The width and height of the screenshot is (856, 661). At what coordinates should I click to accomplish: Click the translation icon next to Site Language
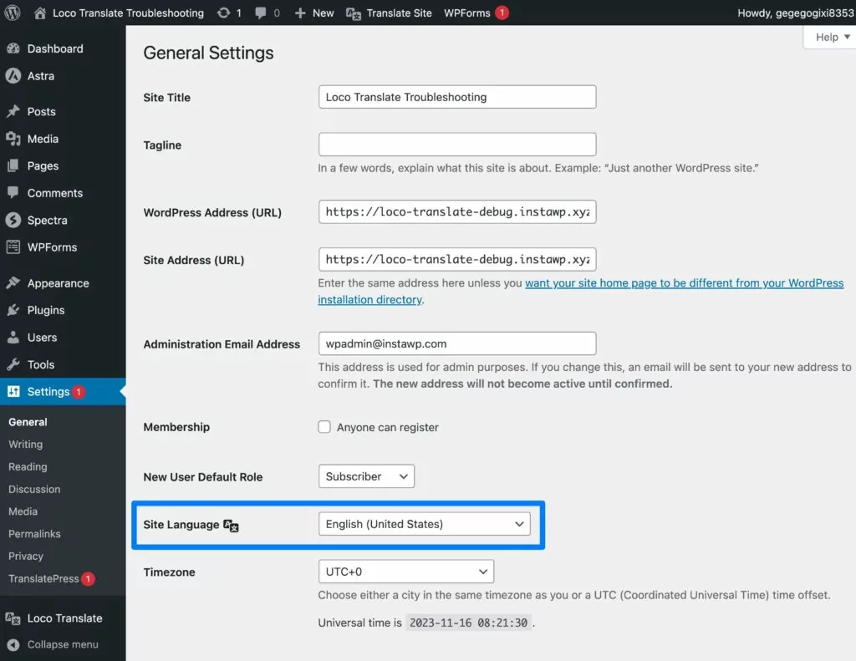tap(231, 525)
